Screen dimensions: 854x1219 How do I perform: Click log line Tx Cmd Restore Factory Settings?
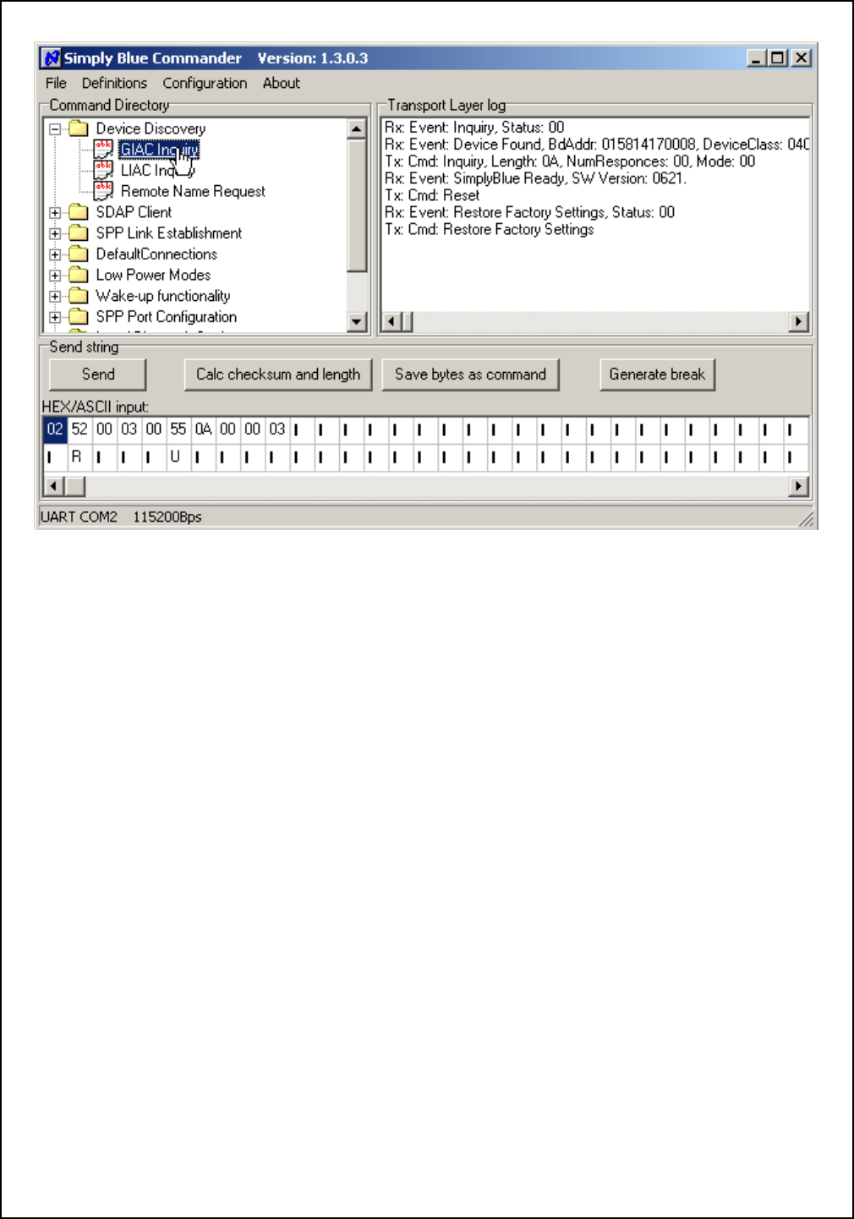[490, 229]
